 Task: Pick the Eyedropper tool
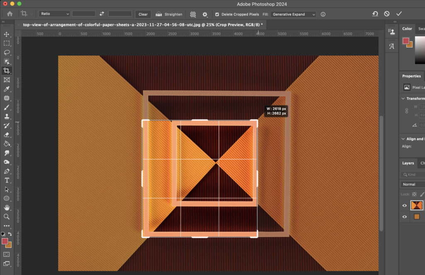(6, 88)
